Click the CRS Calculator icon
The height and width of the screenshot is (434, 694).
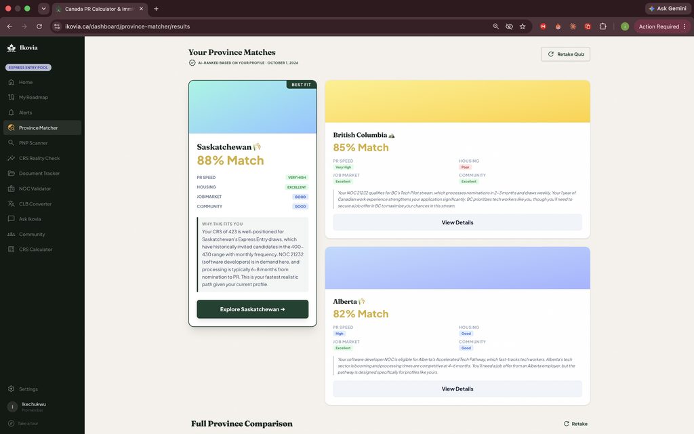11,250
